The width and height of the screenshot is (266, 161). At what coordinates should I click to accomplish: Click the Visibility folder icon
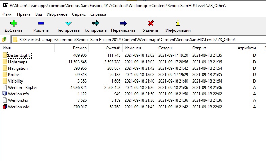coord(5,81)
